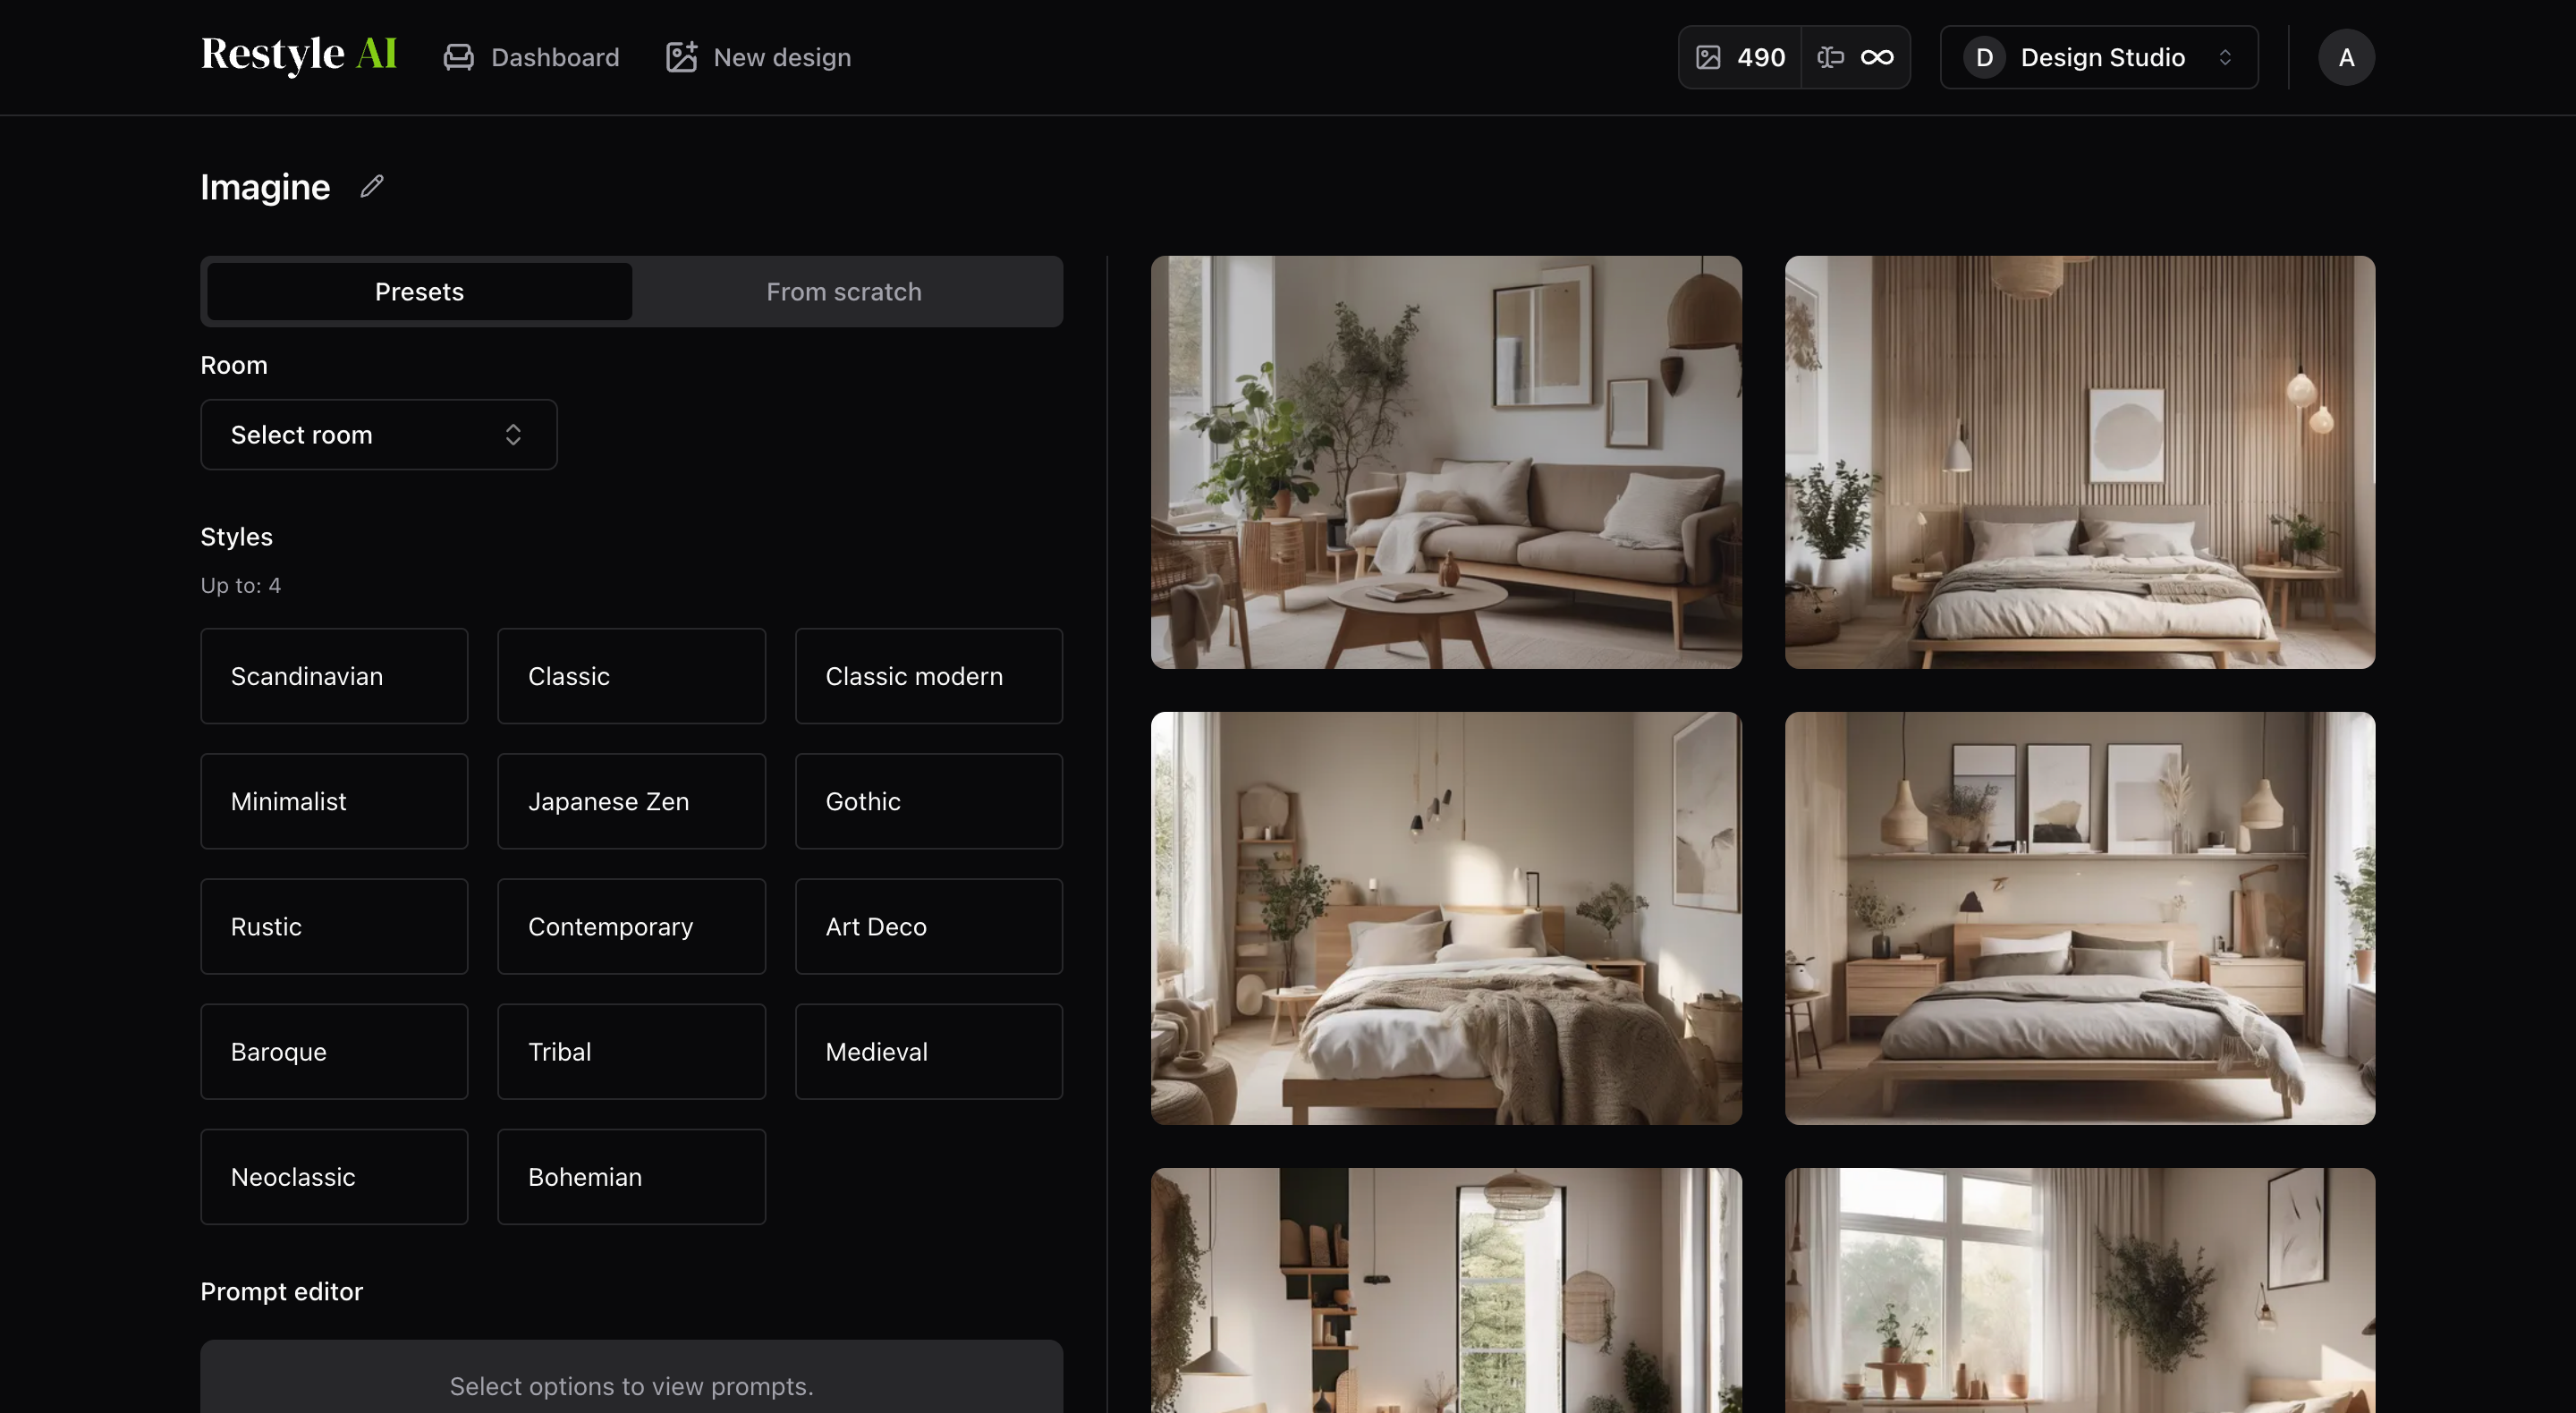Click the Restyle AI logo
The image size is (2576, 1413).
(x=298, y=55)
